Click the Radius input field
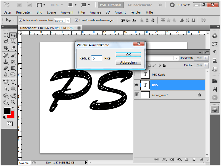 (96, 58)
